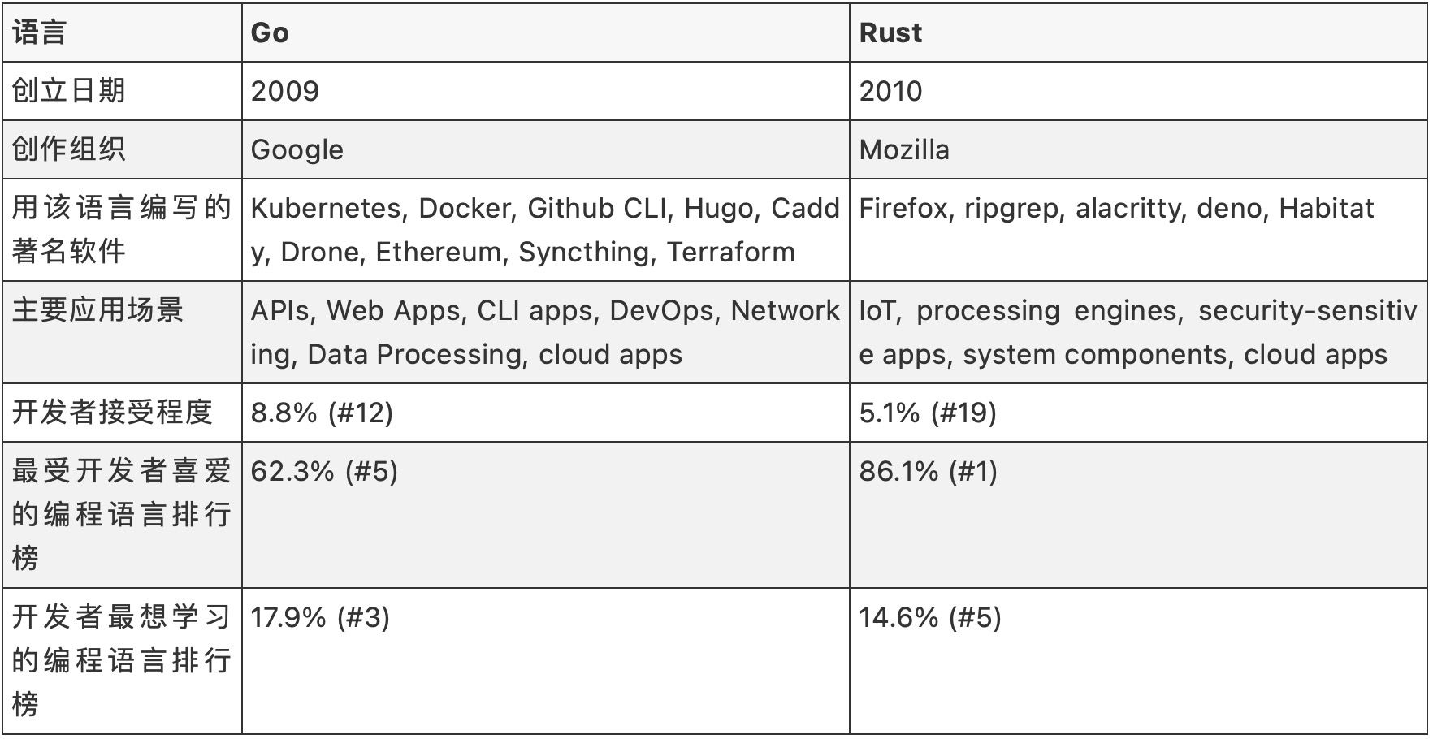Image resolution: width=1433 pixels, height=739 pixels.
Task: Select the 主要应用场景 row label
Action: pos(97,310)
